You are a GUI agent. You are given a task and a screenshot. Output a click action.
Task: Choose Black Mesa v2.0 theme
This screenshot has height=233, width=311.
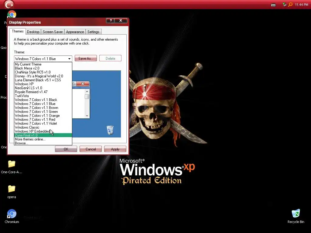pyautogui.click(x=43, y=68)
